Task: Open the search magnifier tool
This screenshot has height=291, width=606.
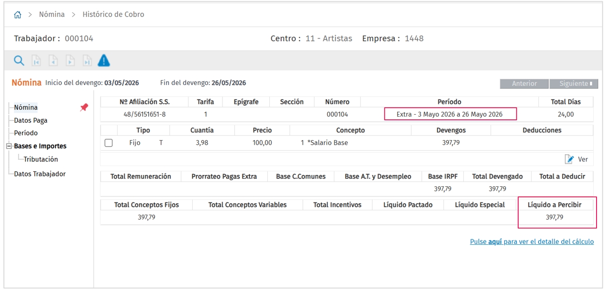Action: [19, 60]
